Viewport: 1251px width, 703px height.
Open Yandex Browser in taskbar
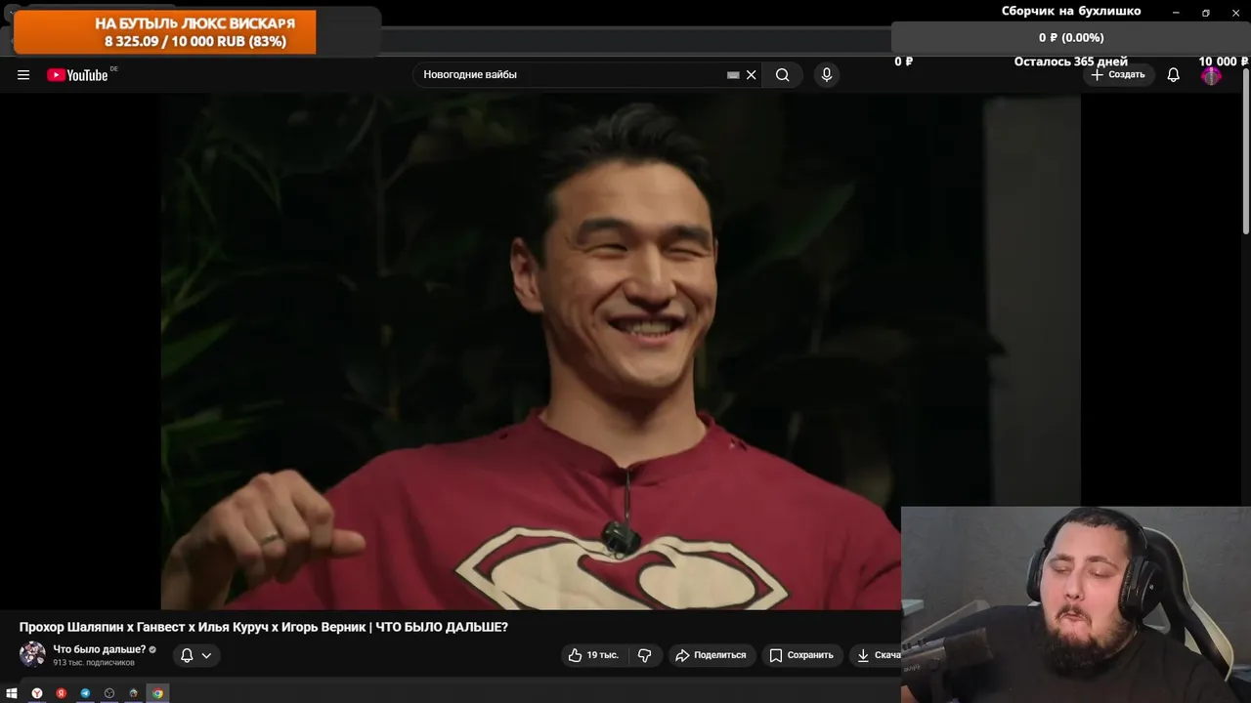(37, 693)
